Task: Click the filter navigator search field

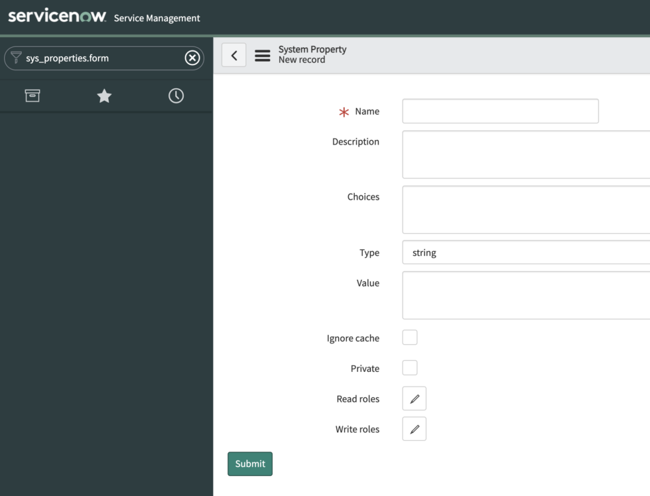Action: (x=99, y=58)
